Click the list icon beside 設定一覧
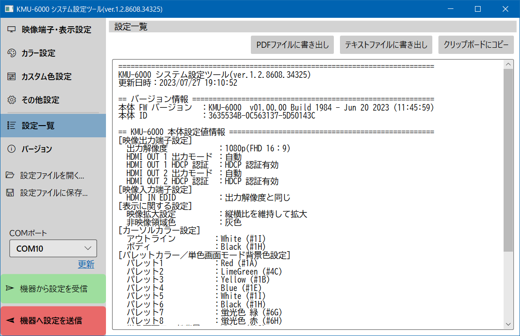Viewport: 520px width, 336px height. [x=12, y=126]
